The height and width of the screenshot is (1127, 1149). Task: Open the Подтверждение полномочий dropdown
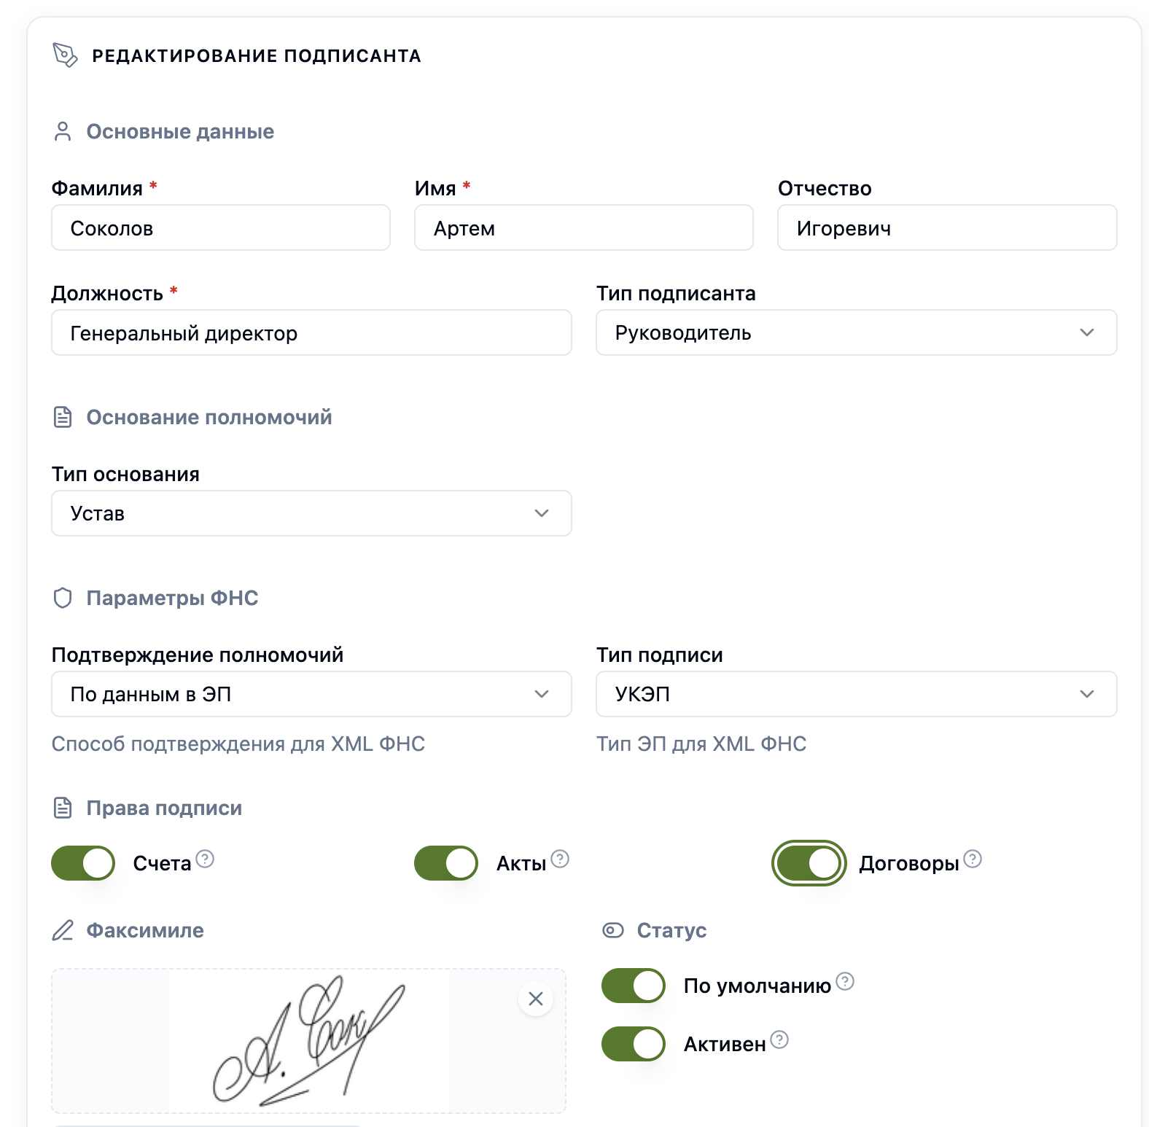click(311, 694)
